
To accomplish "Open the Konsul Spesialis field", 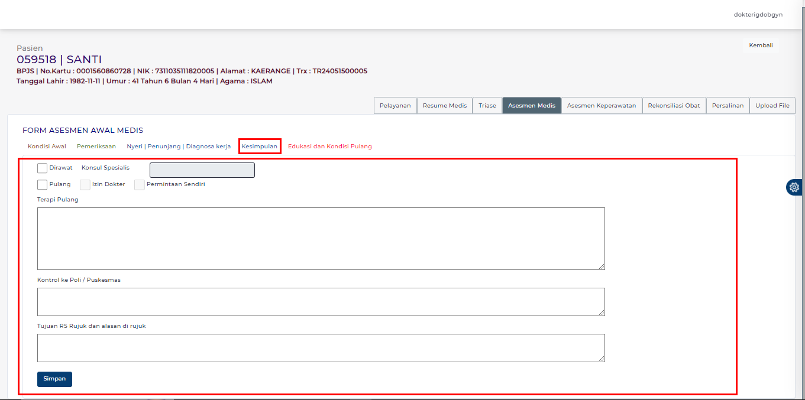I will coord(202,170).
